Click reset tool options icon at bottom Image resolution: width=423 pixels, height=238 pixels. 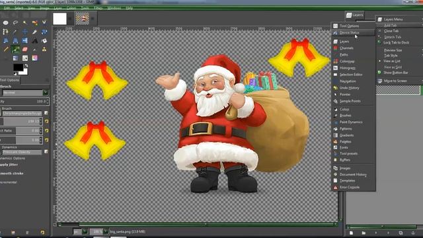[42, 232]
